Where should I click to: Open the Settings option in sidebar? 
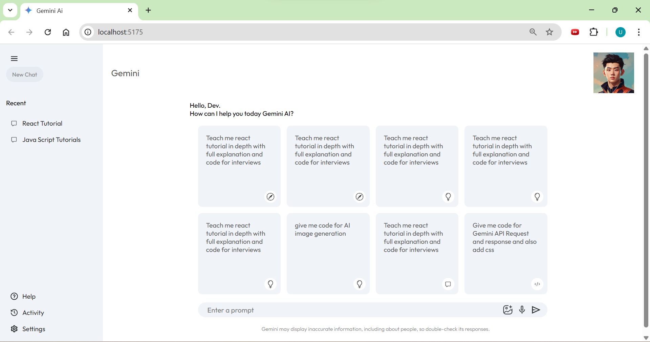pyautogui.click(x=33, y=329)
